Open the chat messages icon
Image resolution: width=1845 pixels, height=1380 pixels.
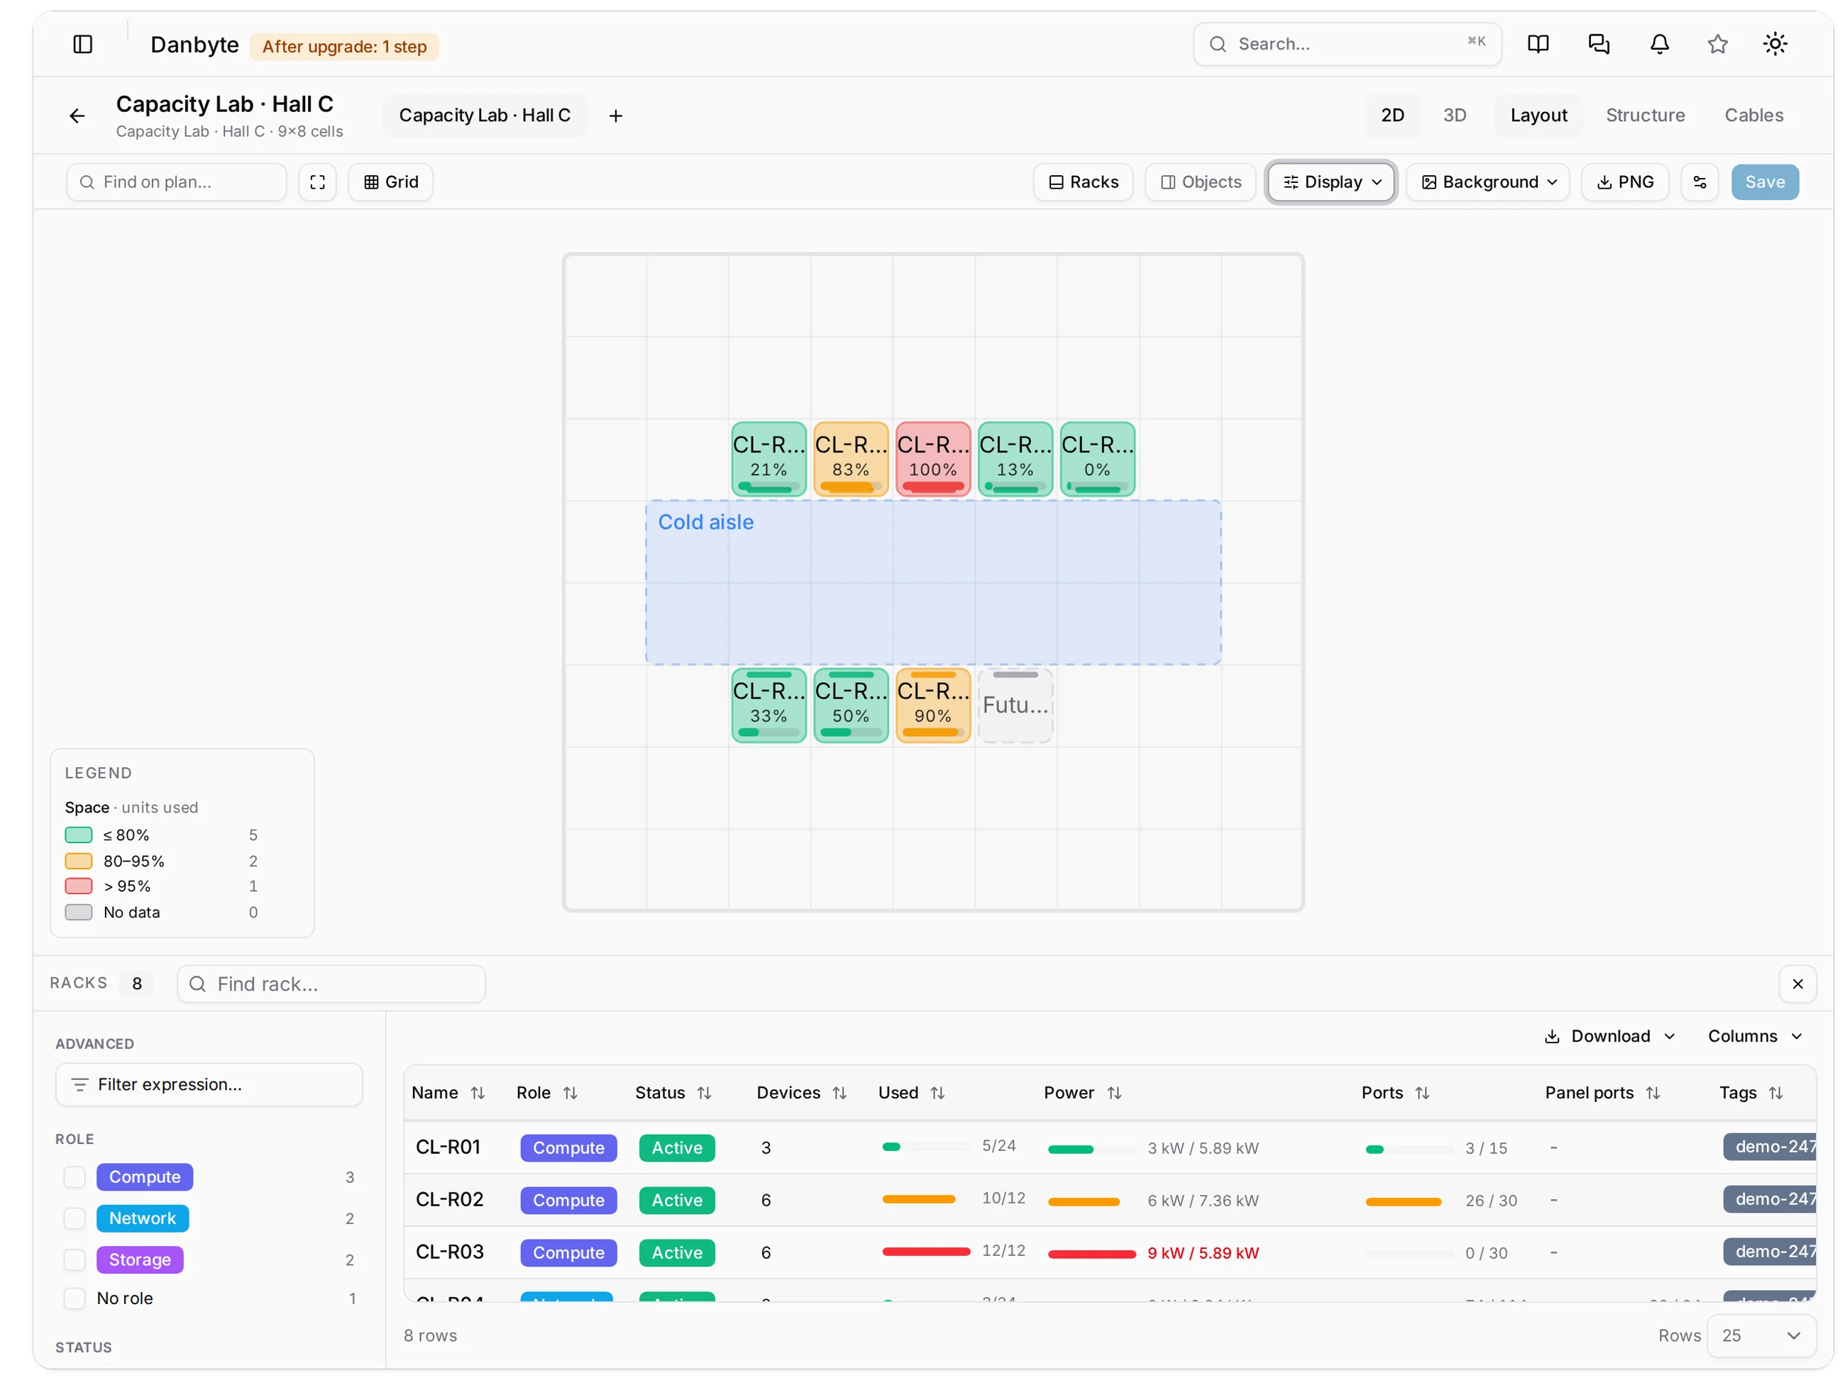point(1598,44)
